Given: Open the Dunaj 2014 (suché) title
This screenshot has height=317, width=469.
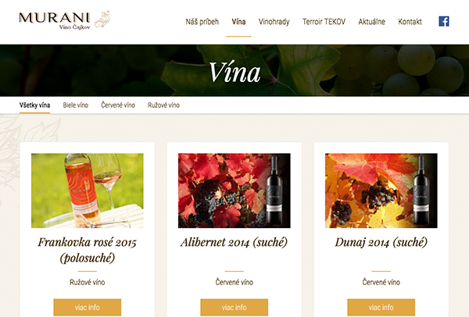Looking at the screenshot, I should tap(381, 242).
